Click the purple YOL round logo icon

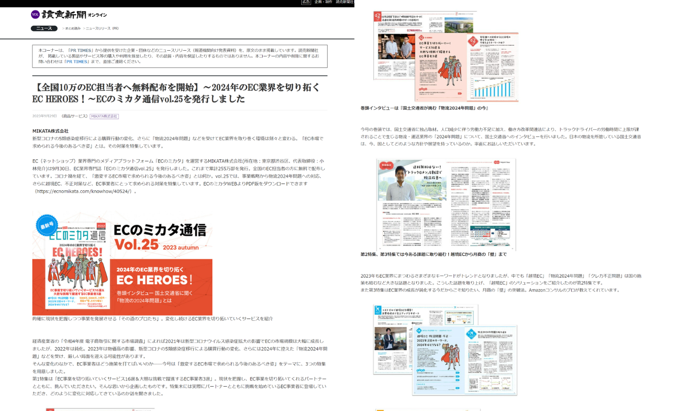(35, 14)
